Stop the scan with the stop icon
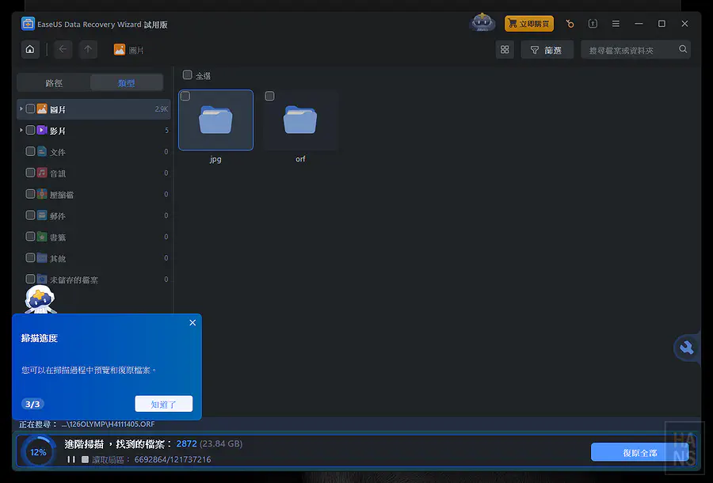The width and height of the screenshot is (713, 483). [85, 459]
